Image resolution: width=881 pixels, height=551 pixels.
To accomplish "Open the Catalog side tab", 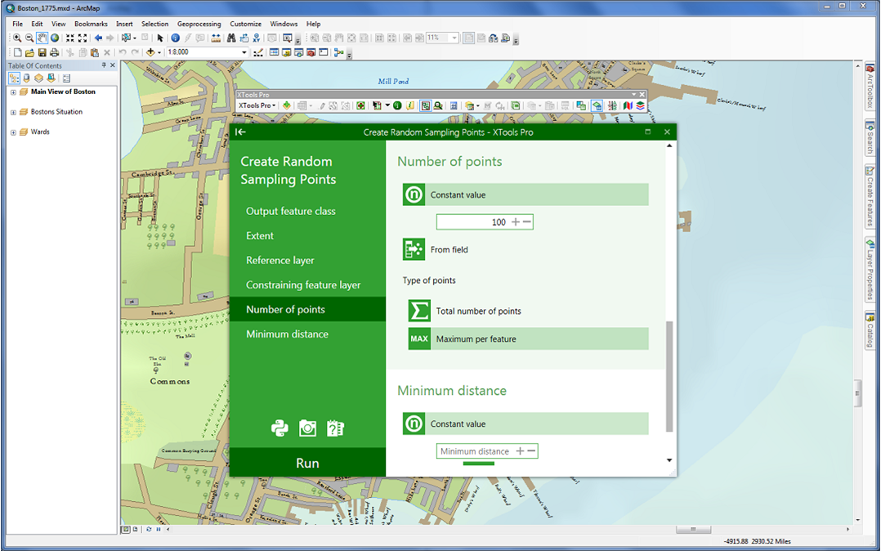I will (x=870, y=331).
